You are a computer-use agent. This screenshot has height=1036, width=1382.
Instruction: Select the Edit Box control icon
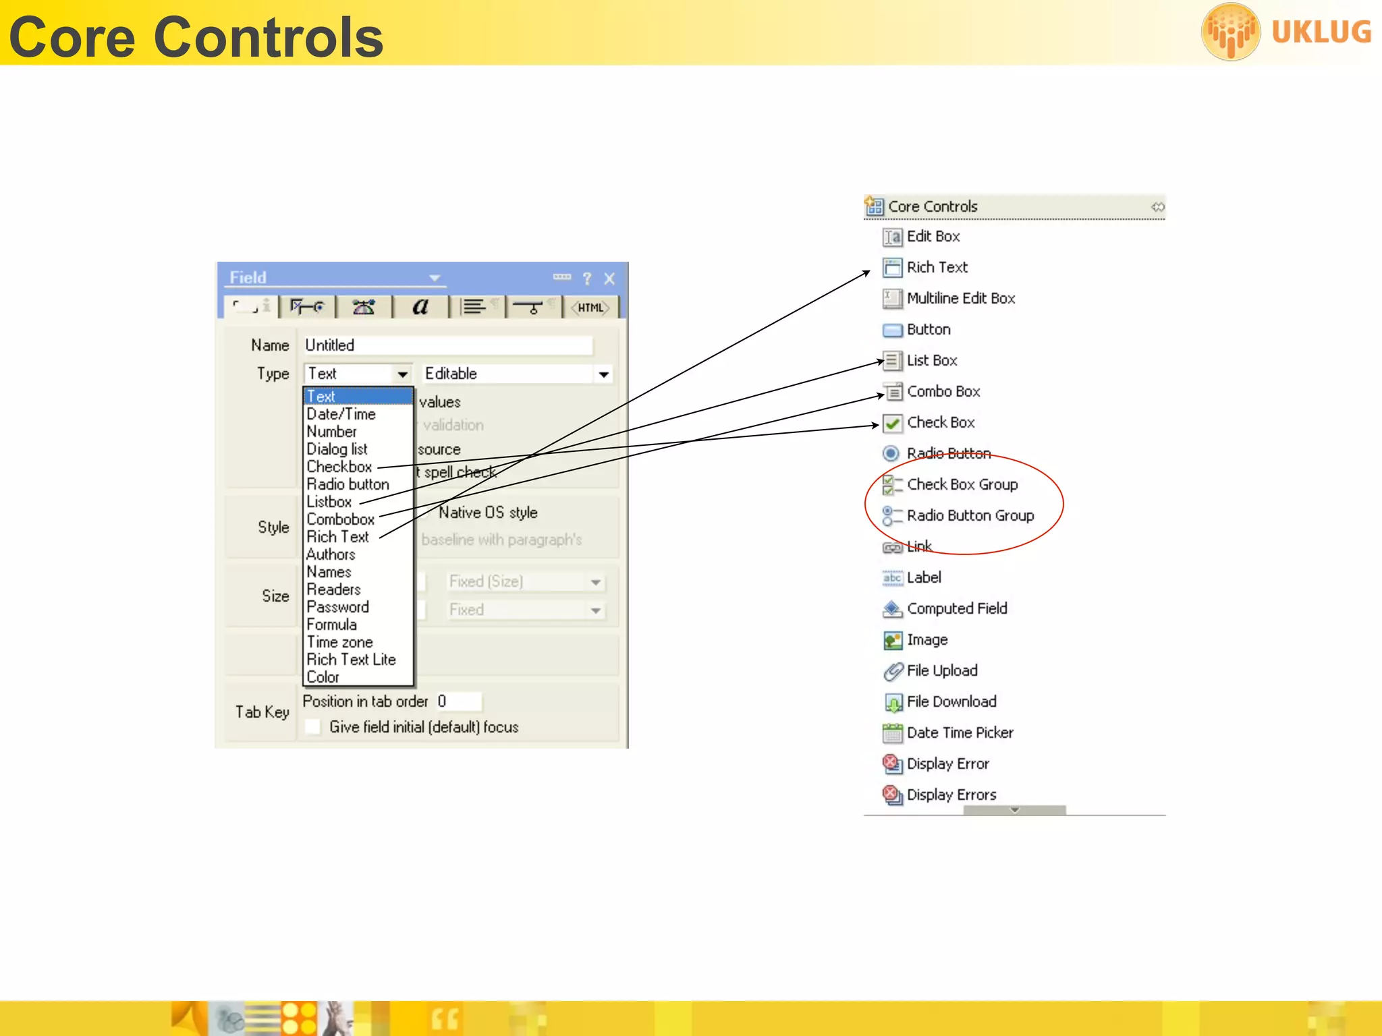[x=892, y=237]
